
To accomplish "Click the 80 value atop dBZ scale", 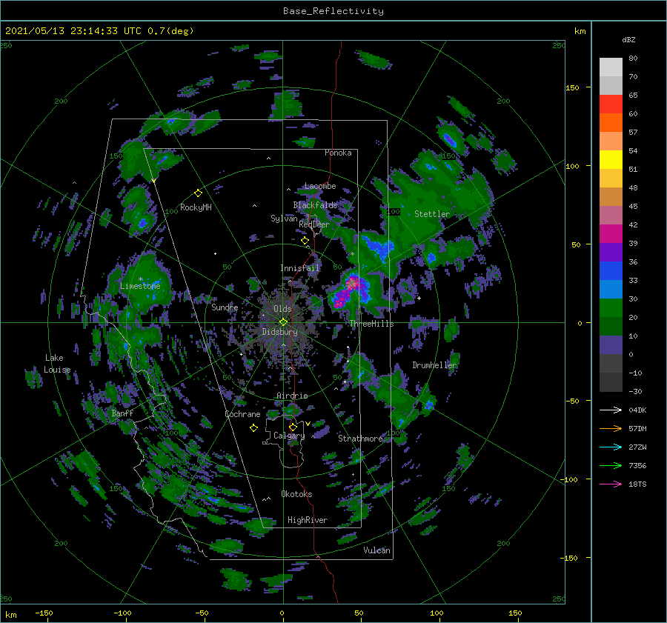I will (x=633, y=59).
